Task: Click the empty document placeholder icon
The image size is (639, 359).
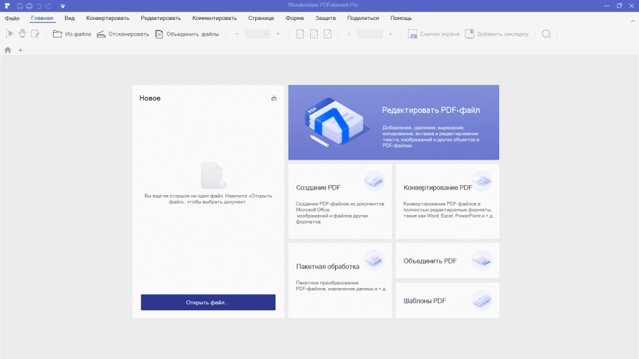Action: pos(213,175)
